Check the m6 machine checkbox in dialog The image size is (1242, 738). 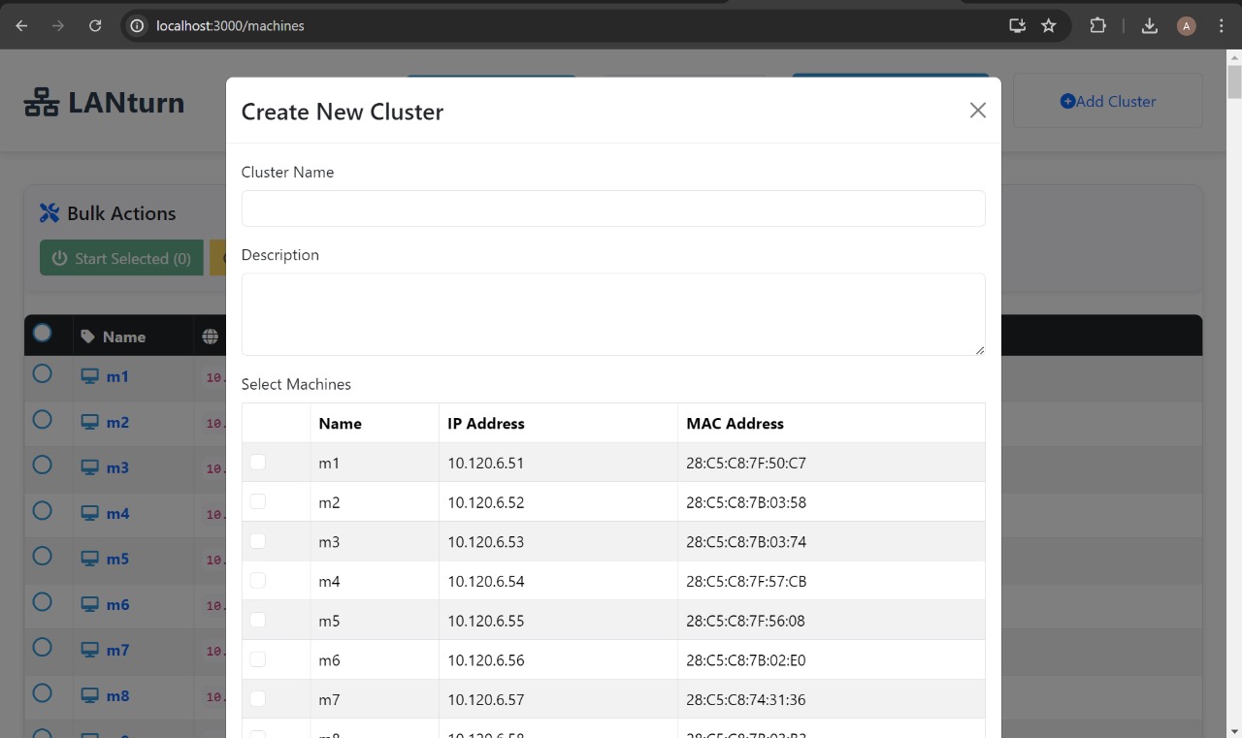click(x=258, y=659)
